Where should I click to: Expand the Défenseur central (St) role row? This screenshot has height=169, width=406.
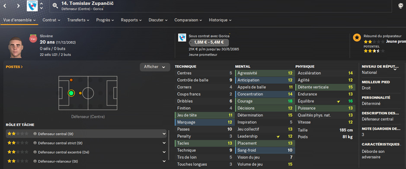pyautogui.click(x=86, y=134)
